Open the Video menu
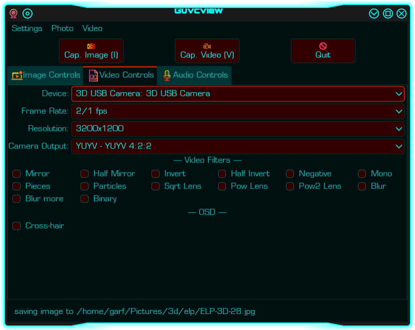This screenshot has width=415, height=330. coord(92,28)
